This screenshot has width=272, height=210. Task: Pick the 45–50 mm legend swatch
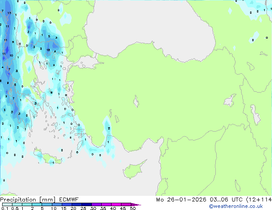pyautogui.click(x=126, y=204)
